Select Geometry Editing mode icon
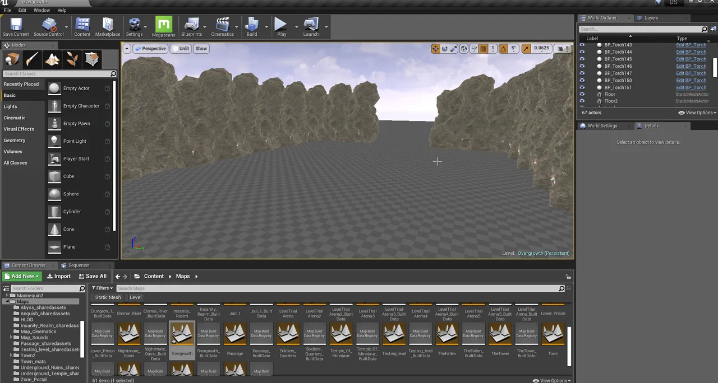 pyautogui.click(x=92, y=59)
